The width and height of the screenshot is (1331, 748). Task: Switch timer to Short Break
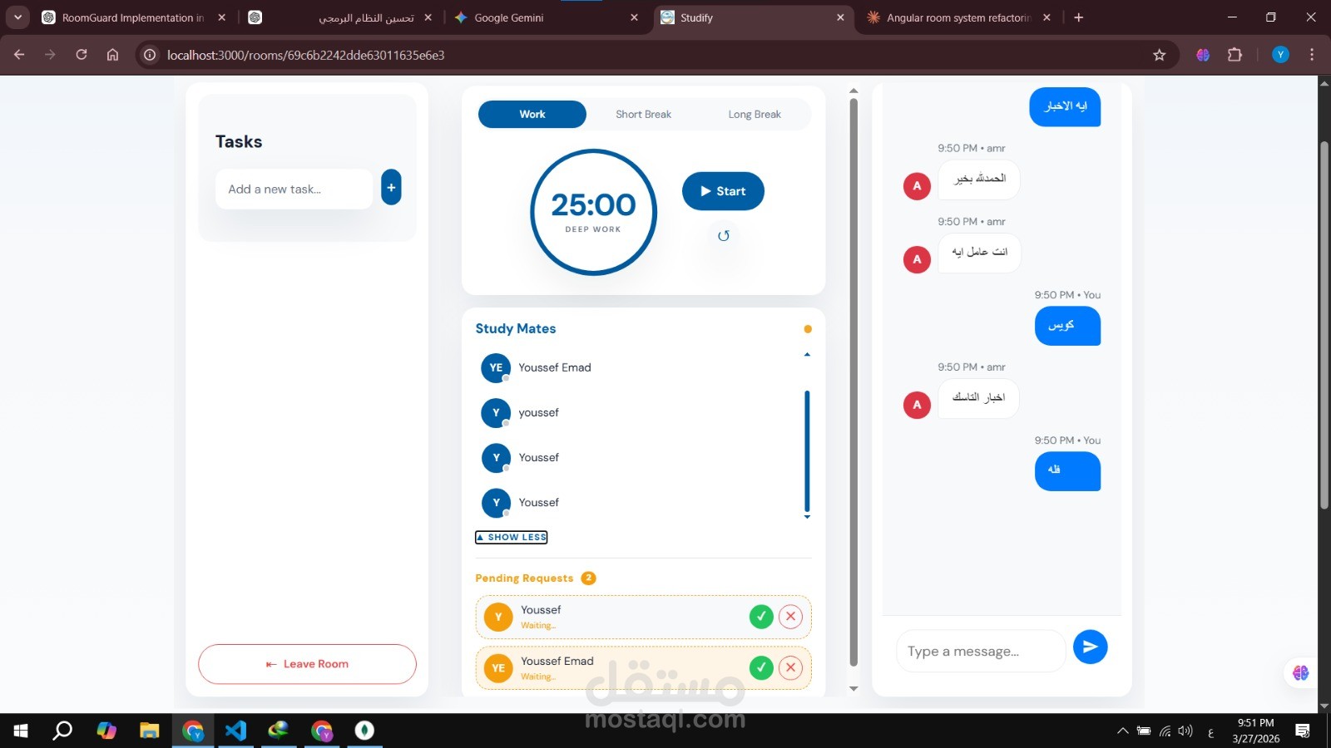(643, 115)
